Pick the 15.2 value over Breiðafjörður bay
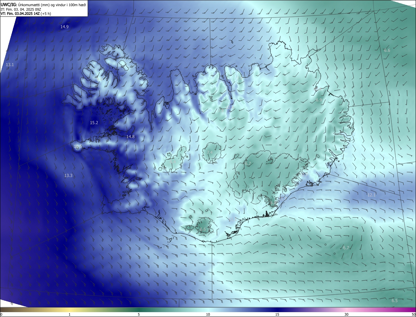 [x=94, y=123]
